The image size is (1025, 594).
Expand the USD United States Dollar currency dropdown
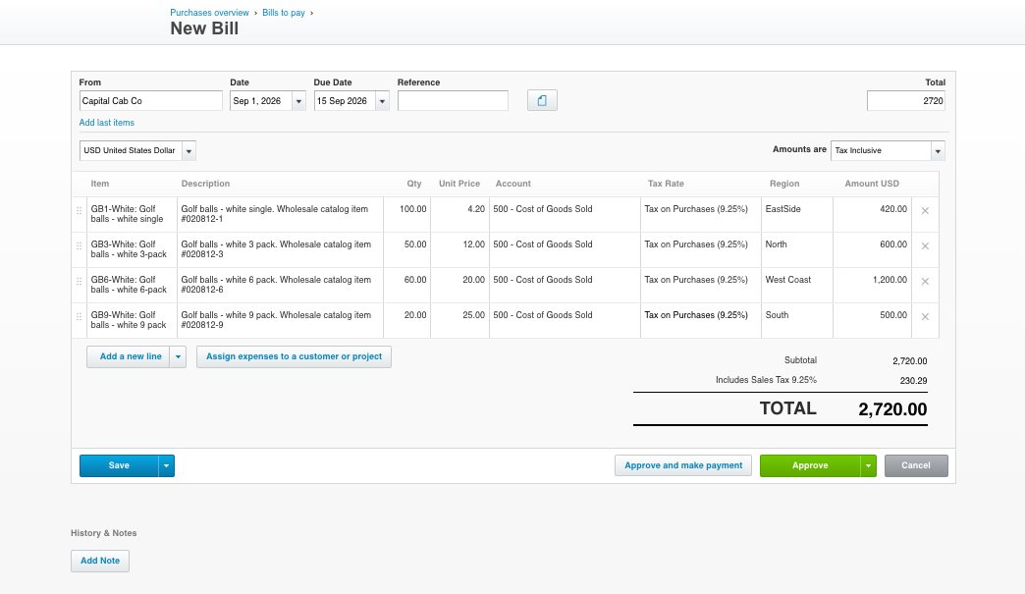[x=189, y=151]
